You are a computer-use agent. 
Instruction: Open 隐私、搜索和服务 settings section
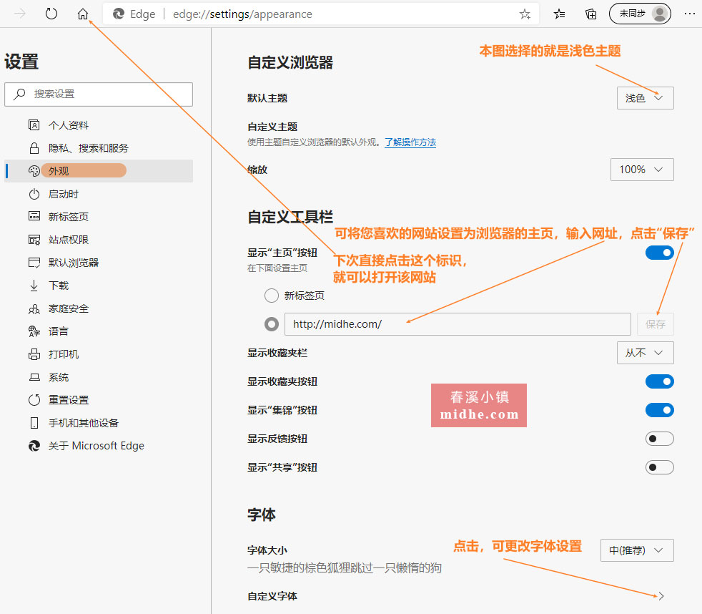(99, 148)
